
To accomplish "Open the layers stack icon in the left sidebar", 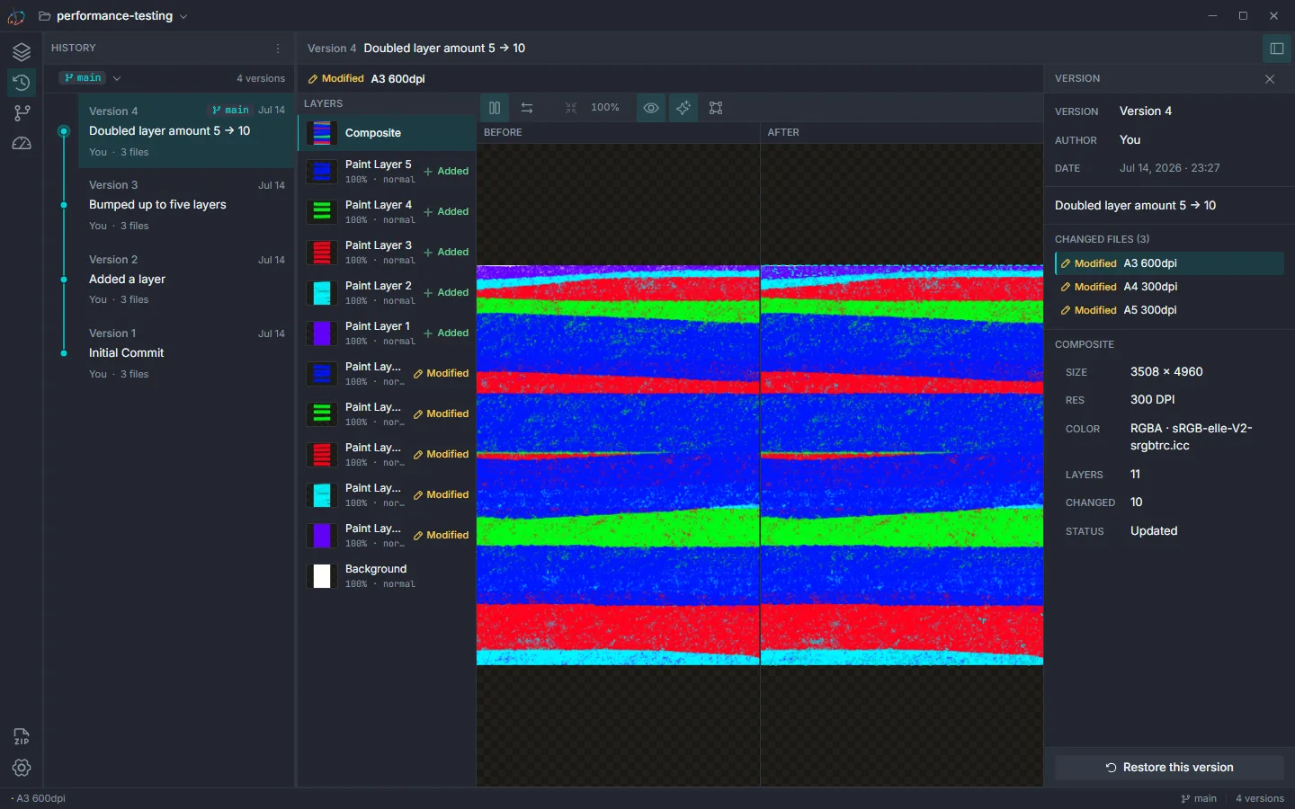I will (x=22, y=52).
